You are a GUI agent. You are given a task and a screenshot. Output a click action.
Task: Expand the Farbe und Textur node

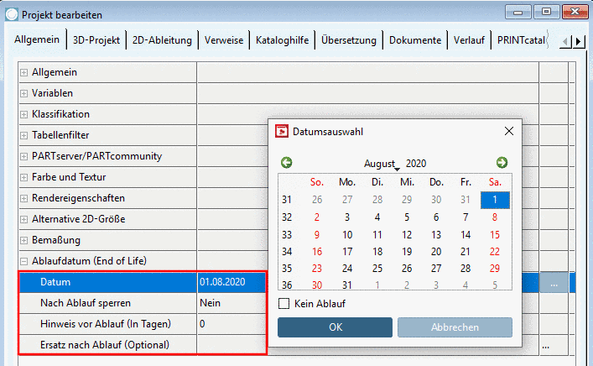23,177
